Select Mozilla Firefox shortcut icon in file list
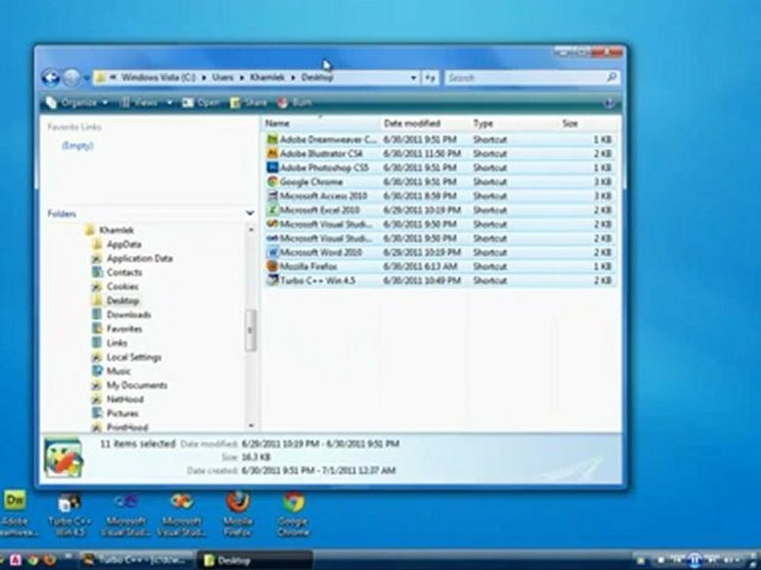The image size is (761, 570). 273,266
